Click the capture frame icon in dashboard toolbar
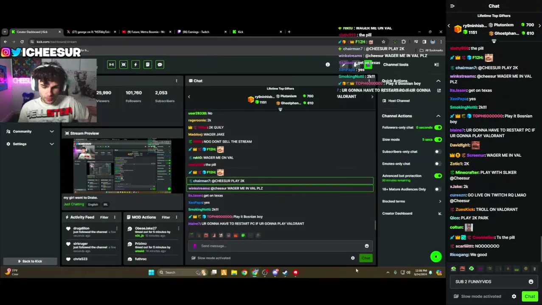 [124, 64]
